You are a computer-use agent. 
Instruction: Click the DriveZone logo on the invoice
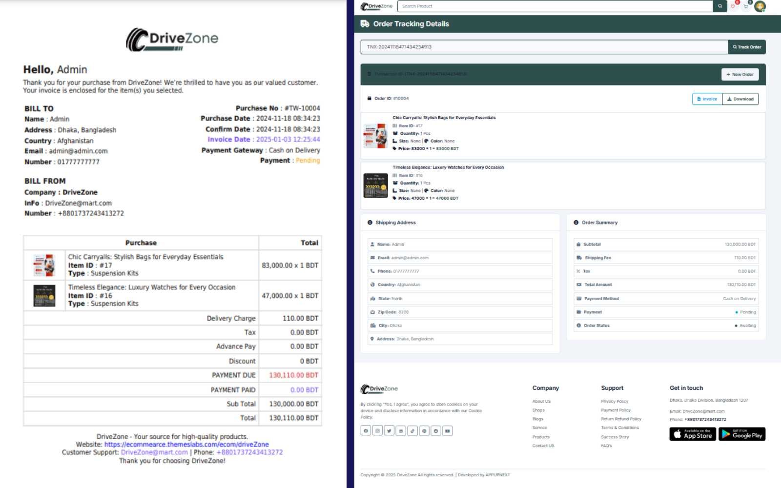tap(172, 39)
